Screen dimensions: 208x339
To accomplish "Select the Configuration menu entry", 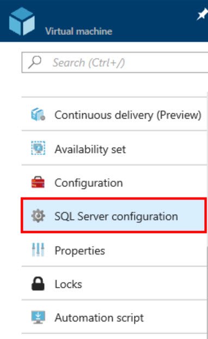I will 114,182.
